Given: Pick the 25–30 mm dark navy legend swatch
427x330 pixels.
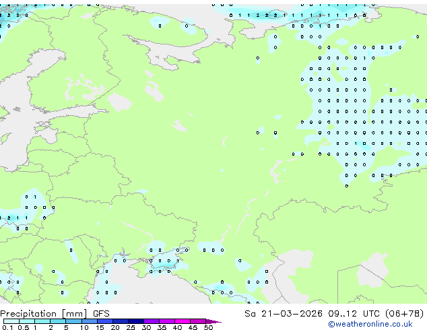Looking at the screenshot, I should [135, 321].
